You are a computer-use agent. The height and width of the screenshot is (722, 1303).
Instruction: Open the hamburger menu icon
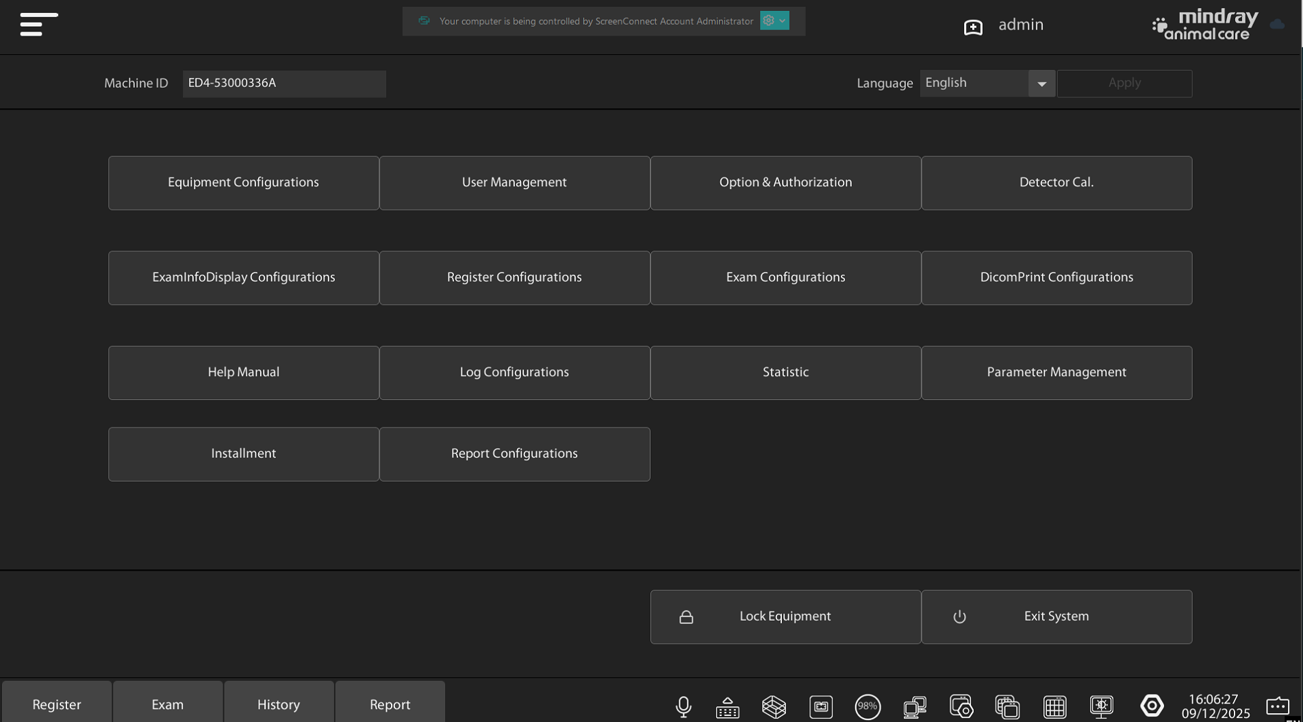pyautogui.click(x=38, y=24)
